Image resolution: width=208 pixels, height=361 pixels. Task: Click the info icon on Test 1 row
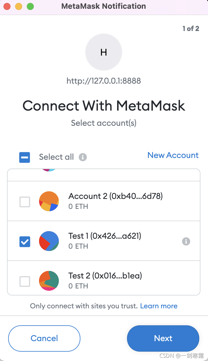(186, 241)
